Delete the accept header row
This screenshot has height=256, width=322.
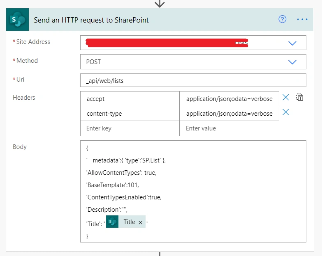286,97
